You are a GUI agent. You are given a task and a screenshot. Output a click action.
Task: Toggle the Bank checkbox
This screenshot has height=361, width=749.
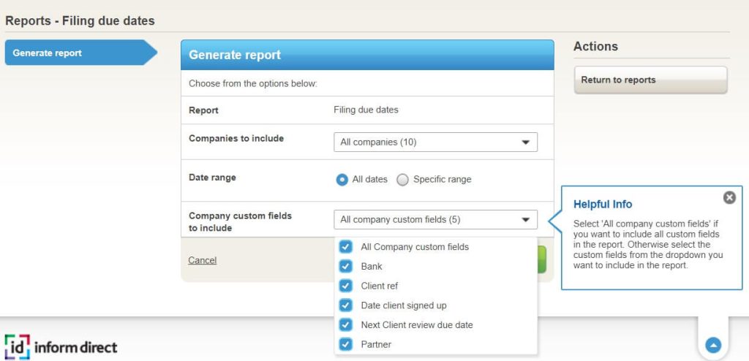tap(345, 267)
